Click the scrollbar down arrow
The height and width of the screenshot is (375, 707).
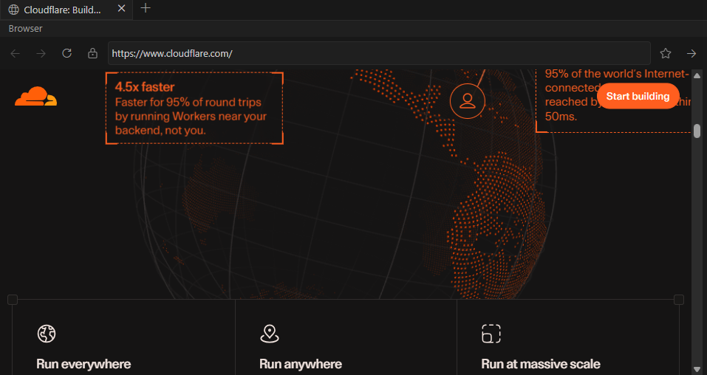click(697, 370)
